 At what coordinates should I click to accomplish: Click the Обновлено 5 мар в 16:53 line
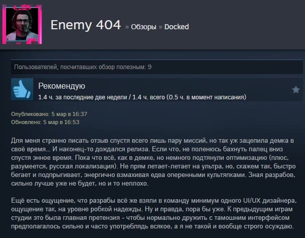coord(45,122)
